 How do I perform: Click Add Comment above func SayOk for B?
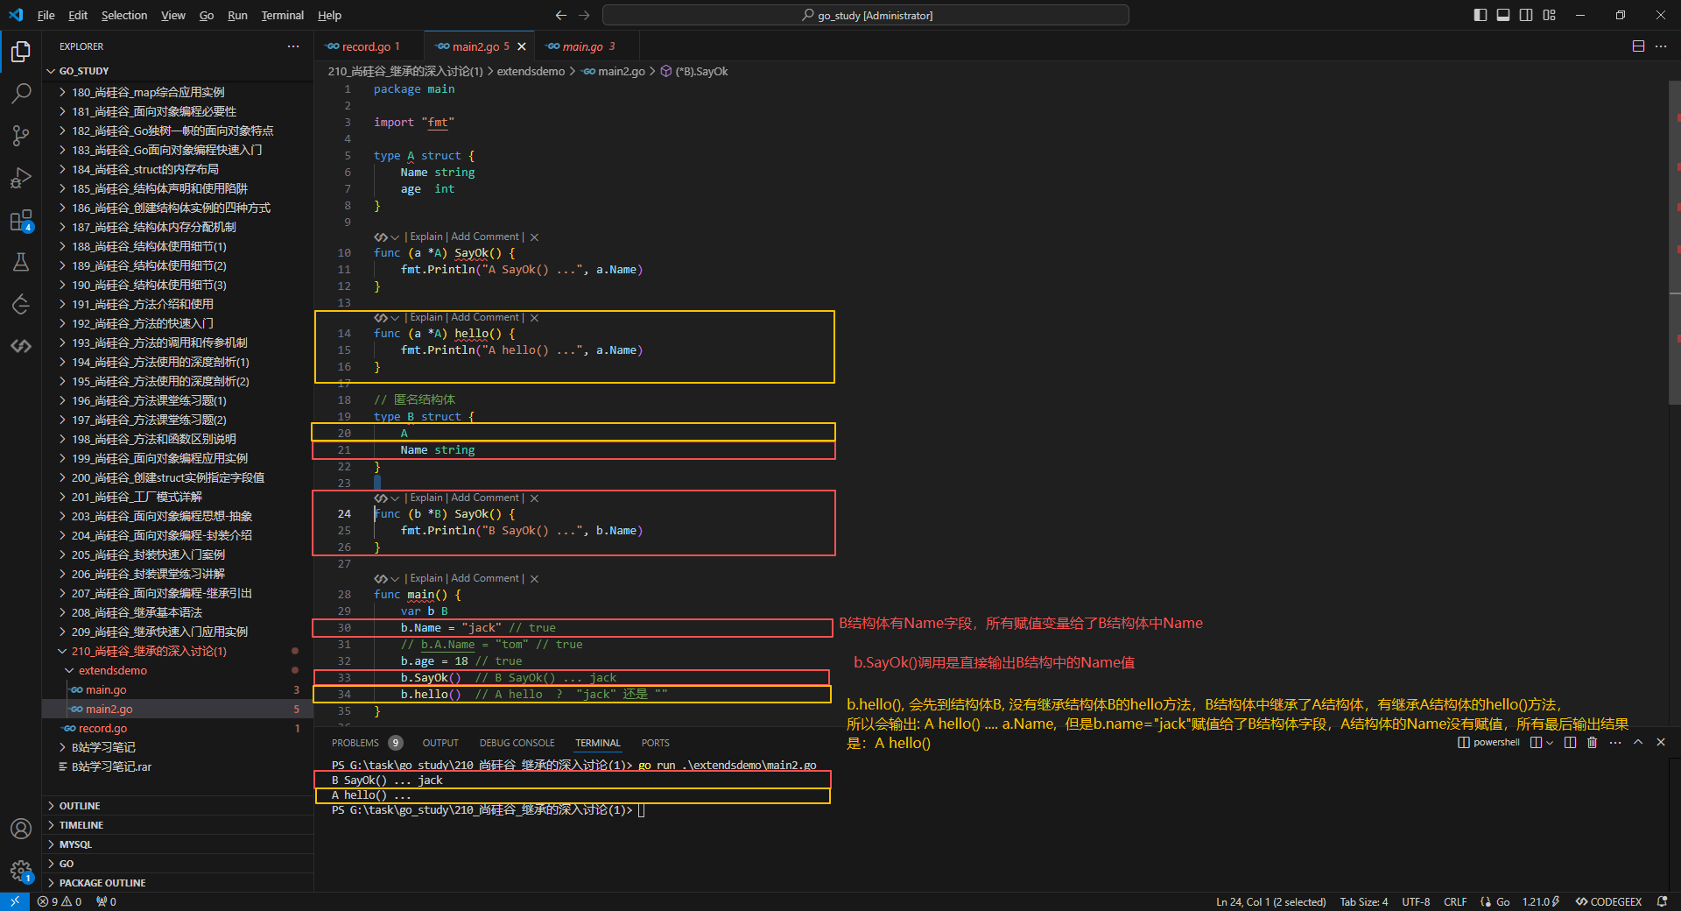click(x=485, y=498)
